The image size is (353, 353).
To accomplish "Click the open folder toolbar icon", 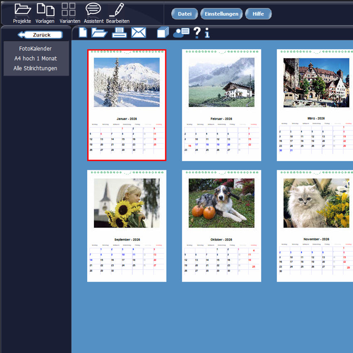I will click(x=99, y=32).
